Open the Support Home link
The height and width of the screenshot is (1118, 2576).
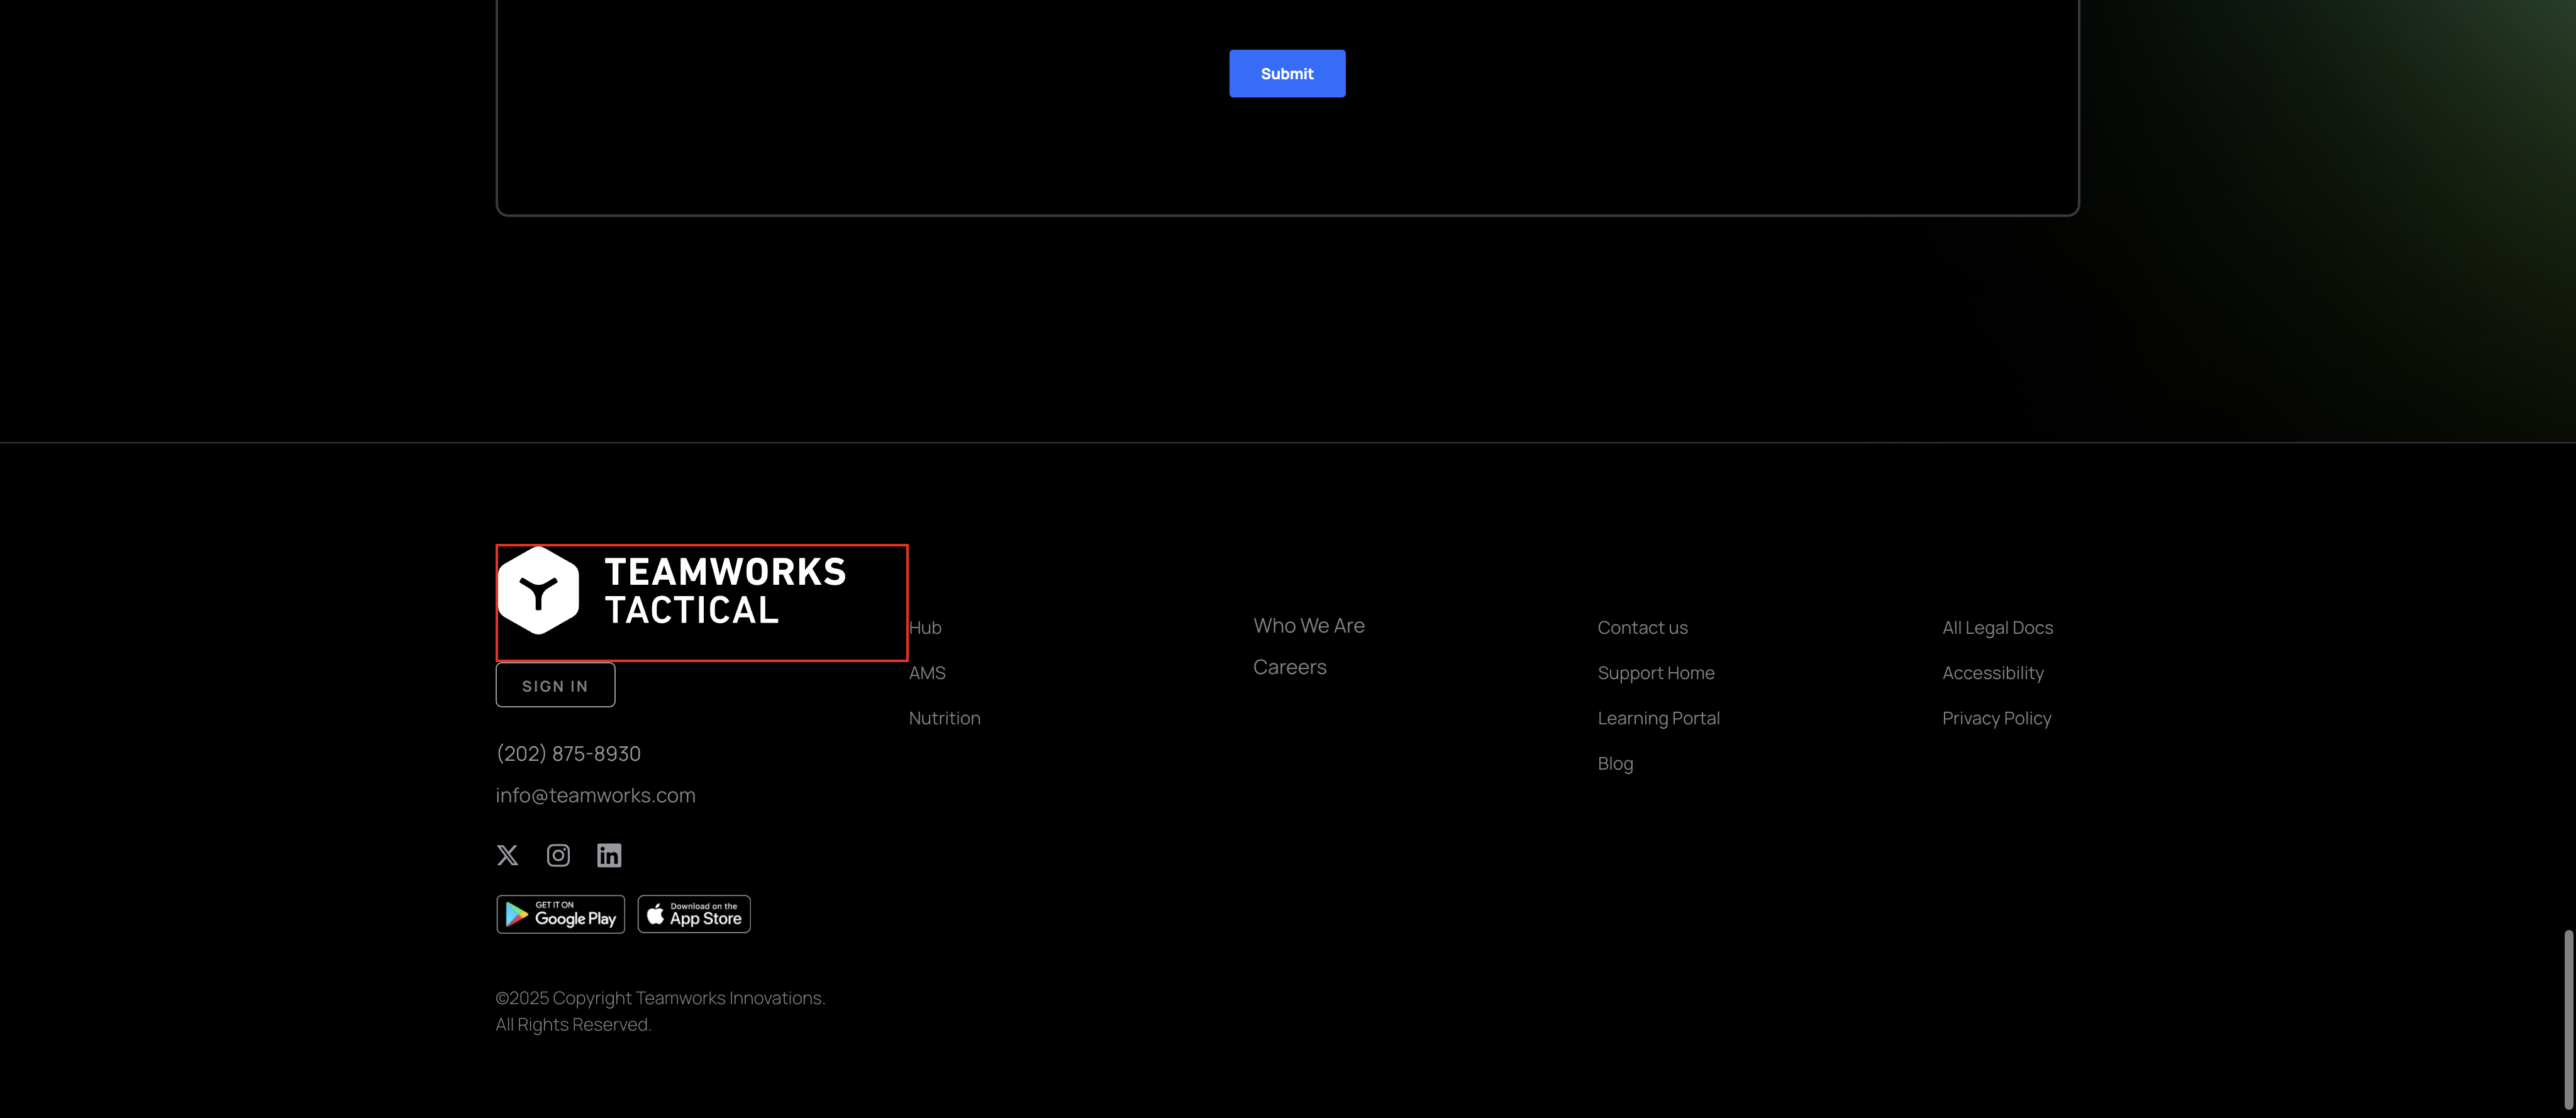[1655, 673]
